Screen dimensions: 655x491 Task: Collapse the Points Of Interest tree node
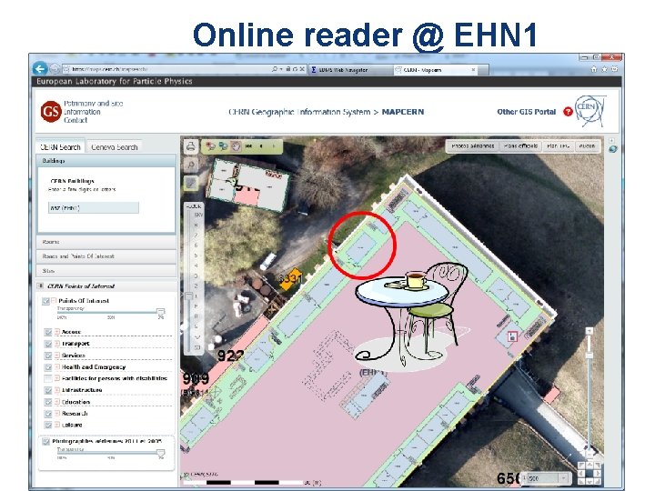(54, 300)
